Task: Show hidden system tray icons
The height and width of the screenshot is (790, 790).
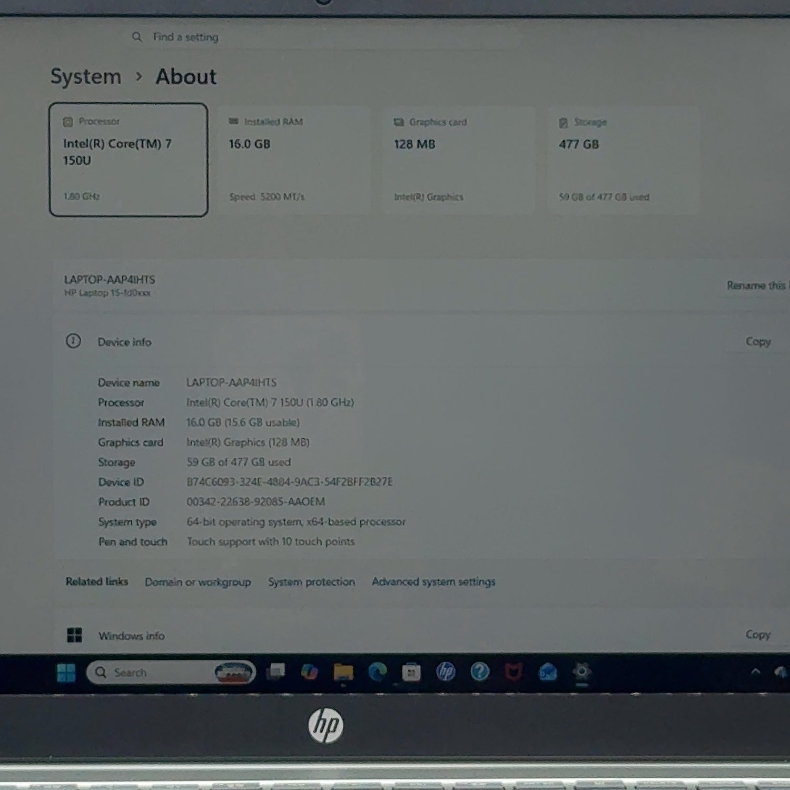Action: click(x=755, y=671)
